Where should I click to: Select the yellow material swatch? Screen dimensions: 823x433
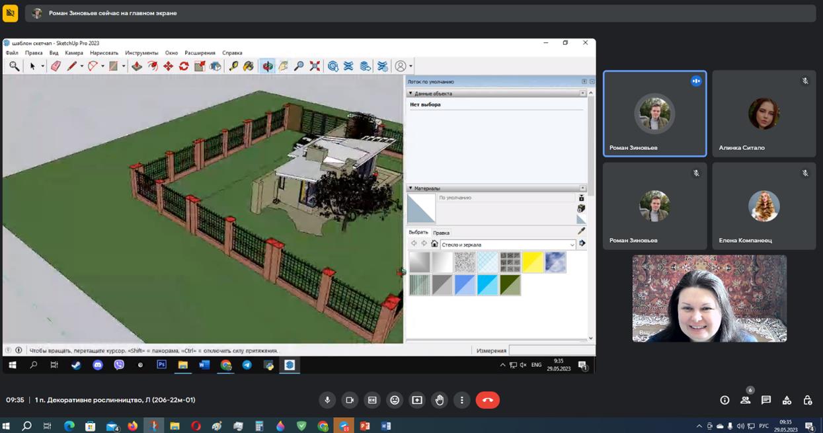(532, 262)
